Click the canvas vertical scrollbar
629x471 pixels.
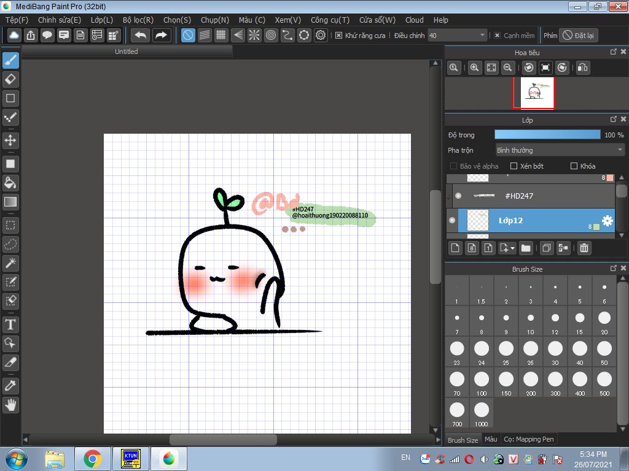pyautogui.click(x=436, y=236)
